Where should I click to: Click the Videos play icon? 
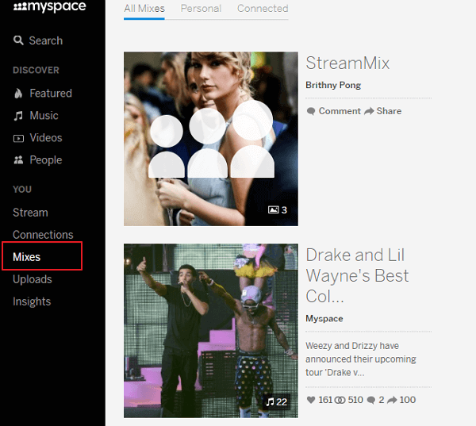pos(18,139)
